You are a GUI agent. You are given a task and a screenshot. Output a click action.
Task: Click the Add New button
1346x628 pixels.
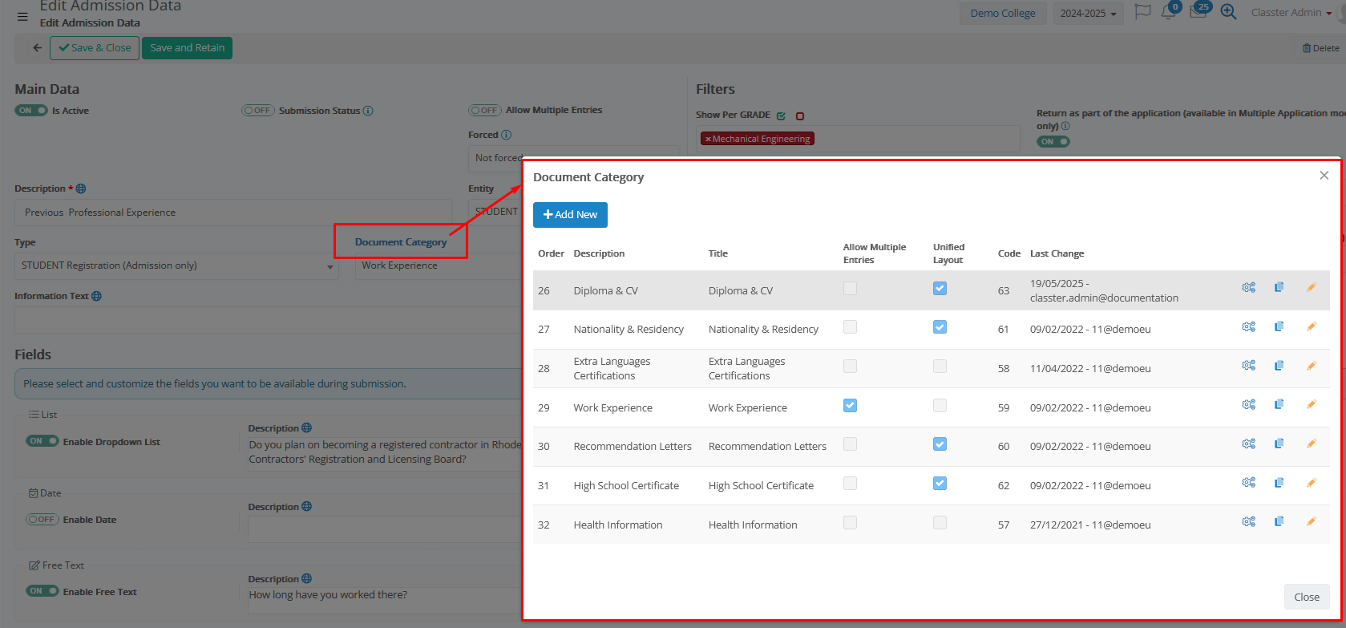point(570,215)
